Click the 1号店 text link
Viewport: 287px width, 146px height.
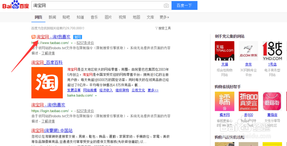(x=272, y=64)
